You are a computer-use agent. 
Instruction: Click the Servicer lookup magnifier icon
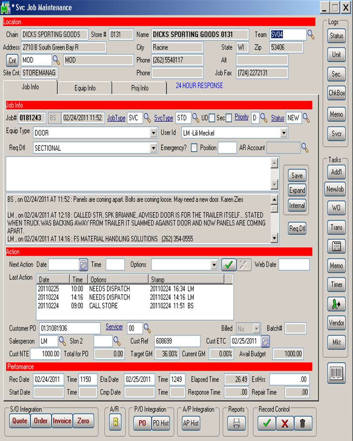[147, 328]
